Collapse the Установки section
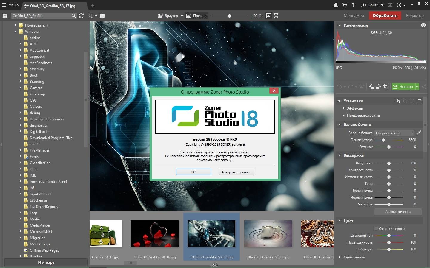This screenshot has height=268, width=430. click(x=339, y=101)
